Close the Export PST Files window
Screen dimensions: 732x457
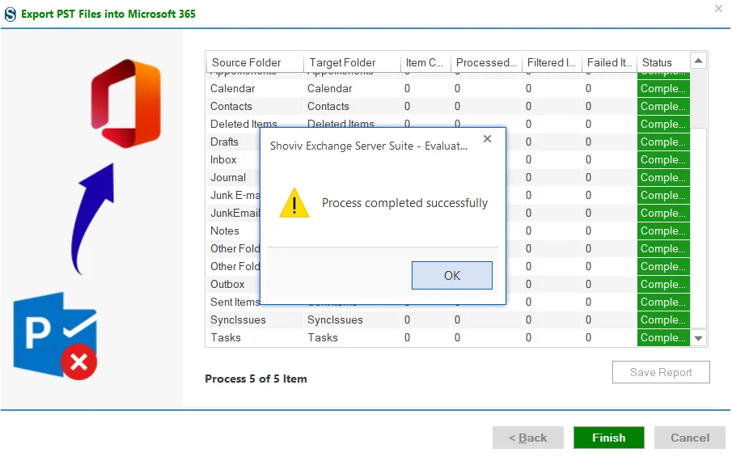pos(718,8)
